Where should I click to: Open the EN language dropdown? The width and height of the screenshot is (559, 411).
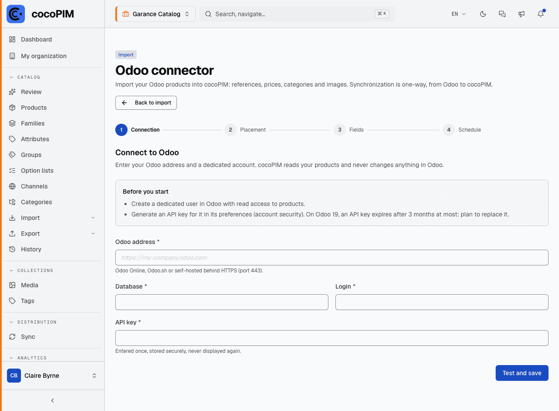(x=459, y=14)
